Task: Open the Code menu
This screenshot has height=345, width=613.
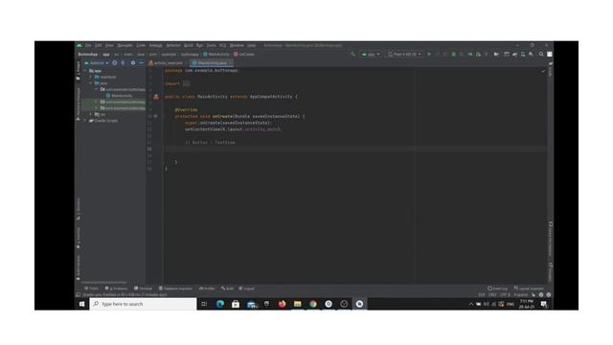Action: 141,45
